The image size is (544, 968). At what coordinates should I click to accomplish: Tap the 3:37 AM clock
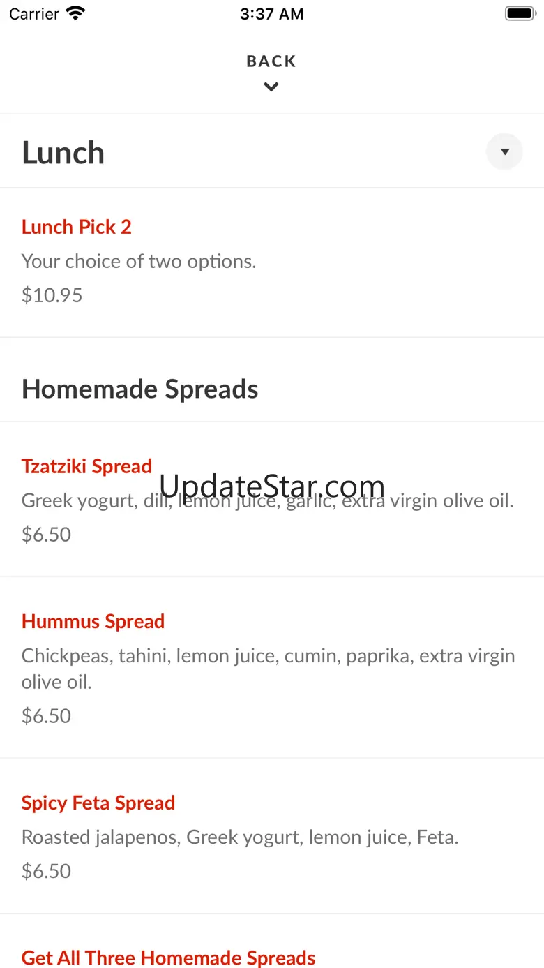[271, 13]
